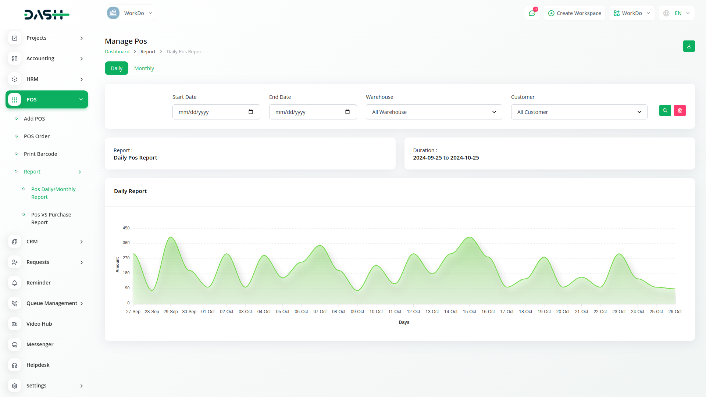Viewport: 706px width, 397px height.
Task: Click the Create Workspace button
Action: pyautogui.click(x=574, y=13)
